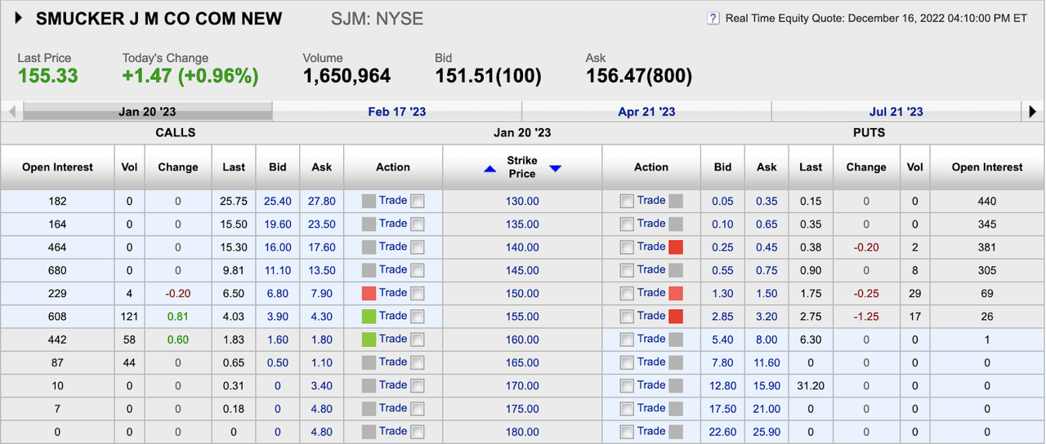Go to previous expiration dates arrow

click(12, 112)
